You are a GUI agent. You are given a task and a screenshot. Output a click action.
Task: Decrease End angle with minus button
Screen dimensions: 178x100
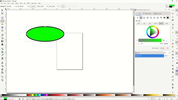click(x=57, y=6)
